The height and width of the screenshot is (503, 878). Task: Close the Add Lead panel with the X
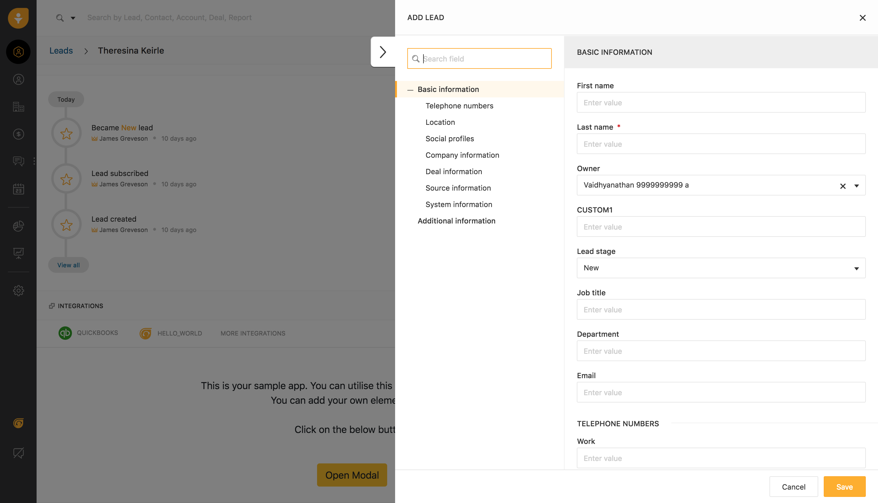pos(862,18)
